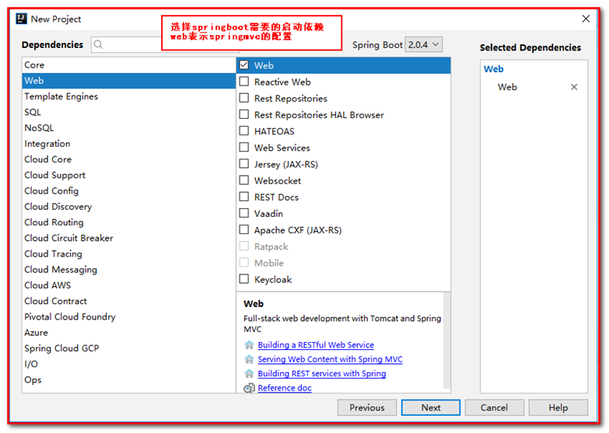Select Cloud Config category

tap(129, 190)
